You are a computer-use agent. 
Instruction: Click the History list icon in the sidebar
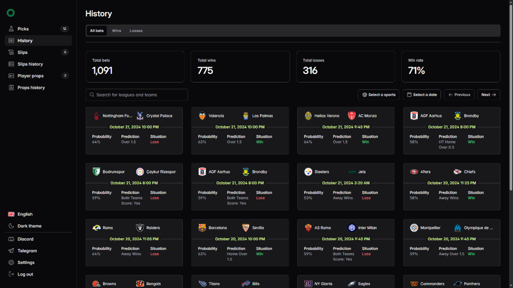pyautogui.click(x=11, y=41)
